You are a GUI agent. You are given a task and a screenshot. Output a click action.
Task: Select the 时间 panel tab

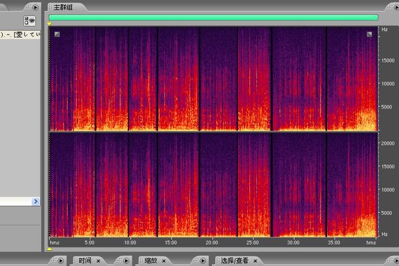(84, 261)
